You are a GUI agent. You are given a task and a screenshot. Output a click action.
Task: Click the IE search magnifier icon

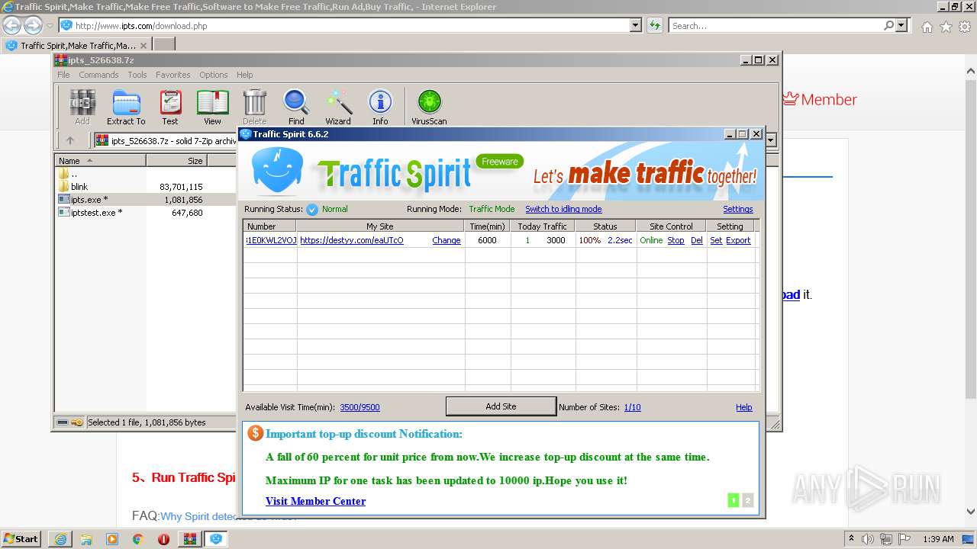(x=888, y=25)
